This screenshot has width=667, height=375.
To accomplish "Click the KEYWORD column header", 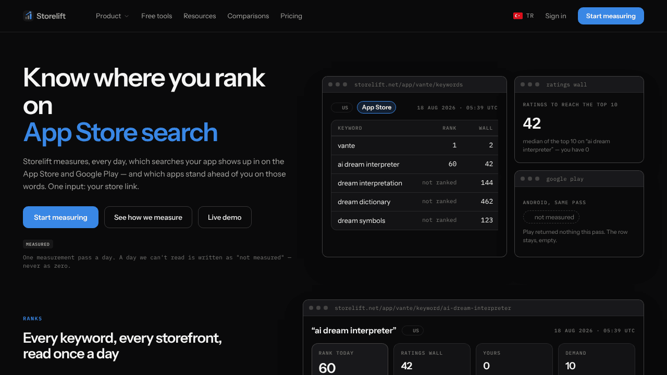I will coord(350,128).
